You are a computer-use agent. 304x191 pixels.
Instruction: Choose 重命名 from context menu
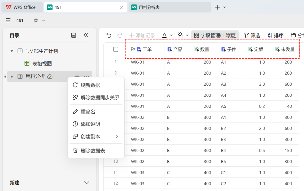point(96,112)
